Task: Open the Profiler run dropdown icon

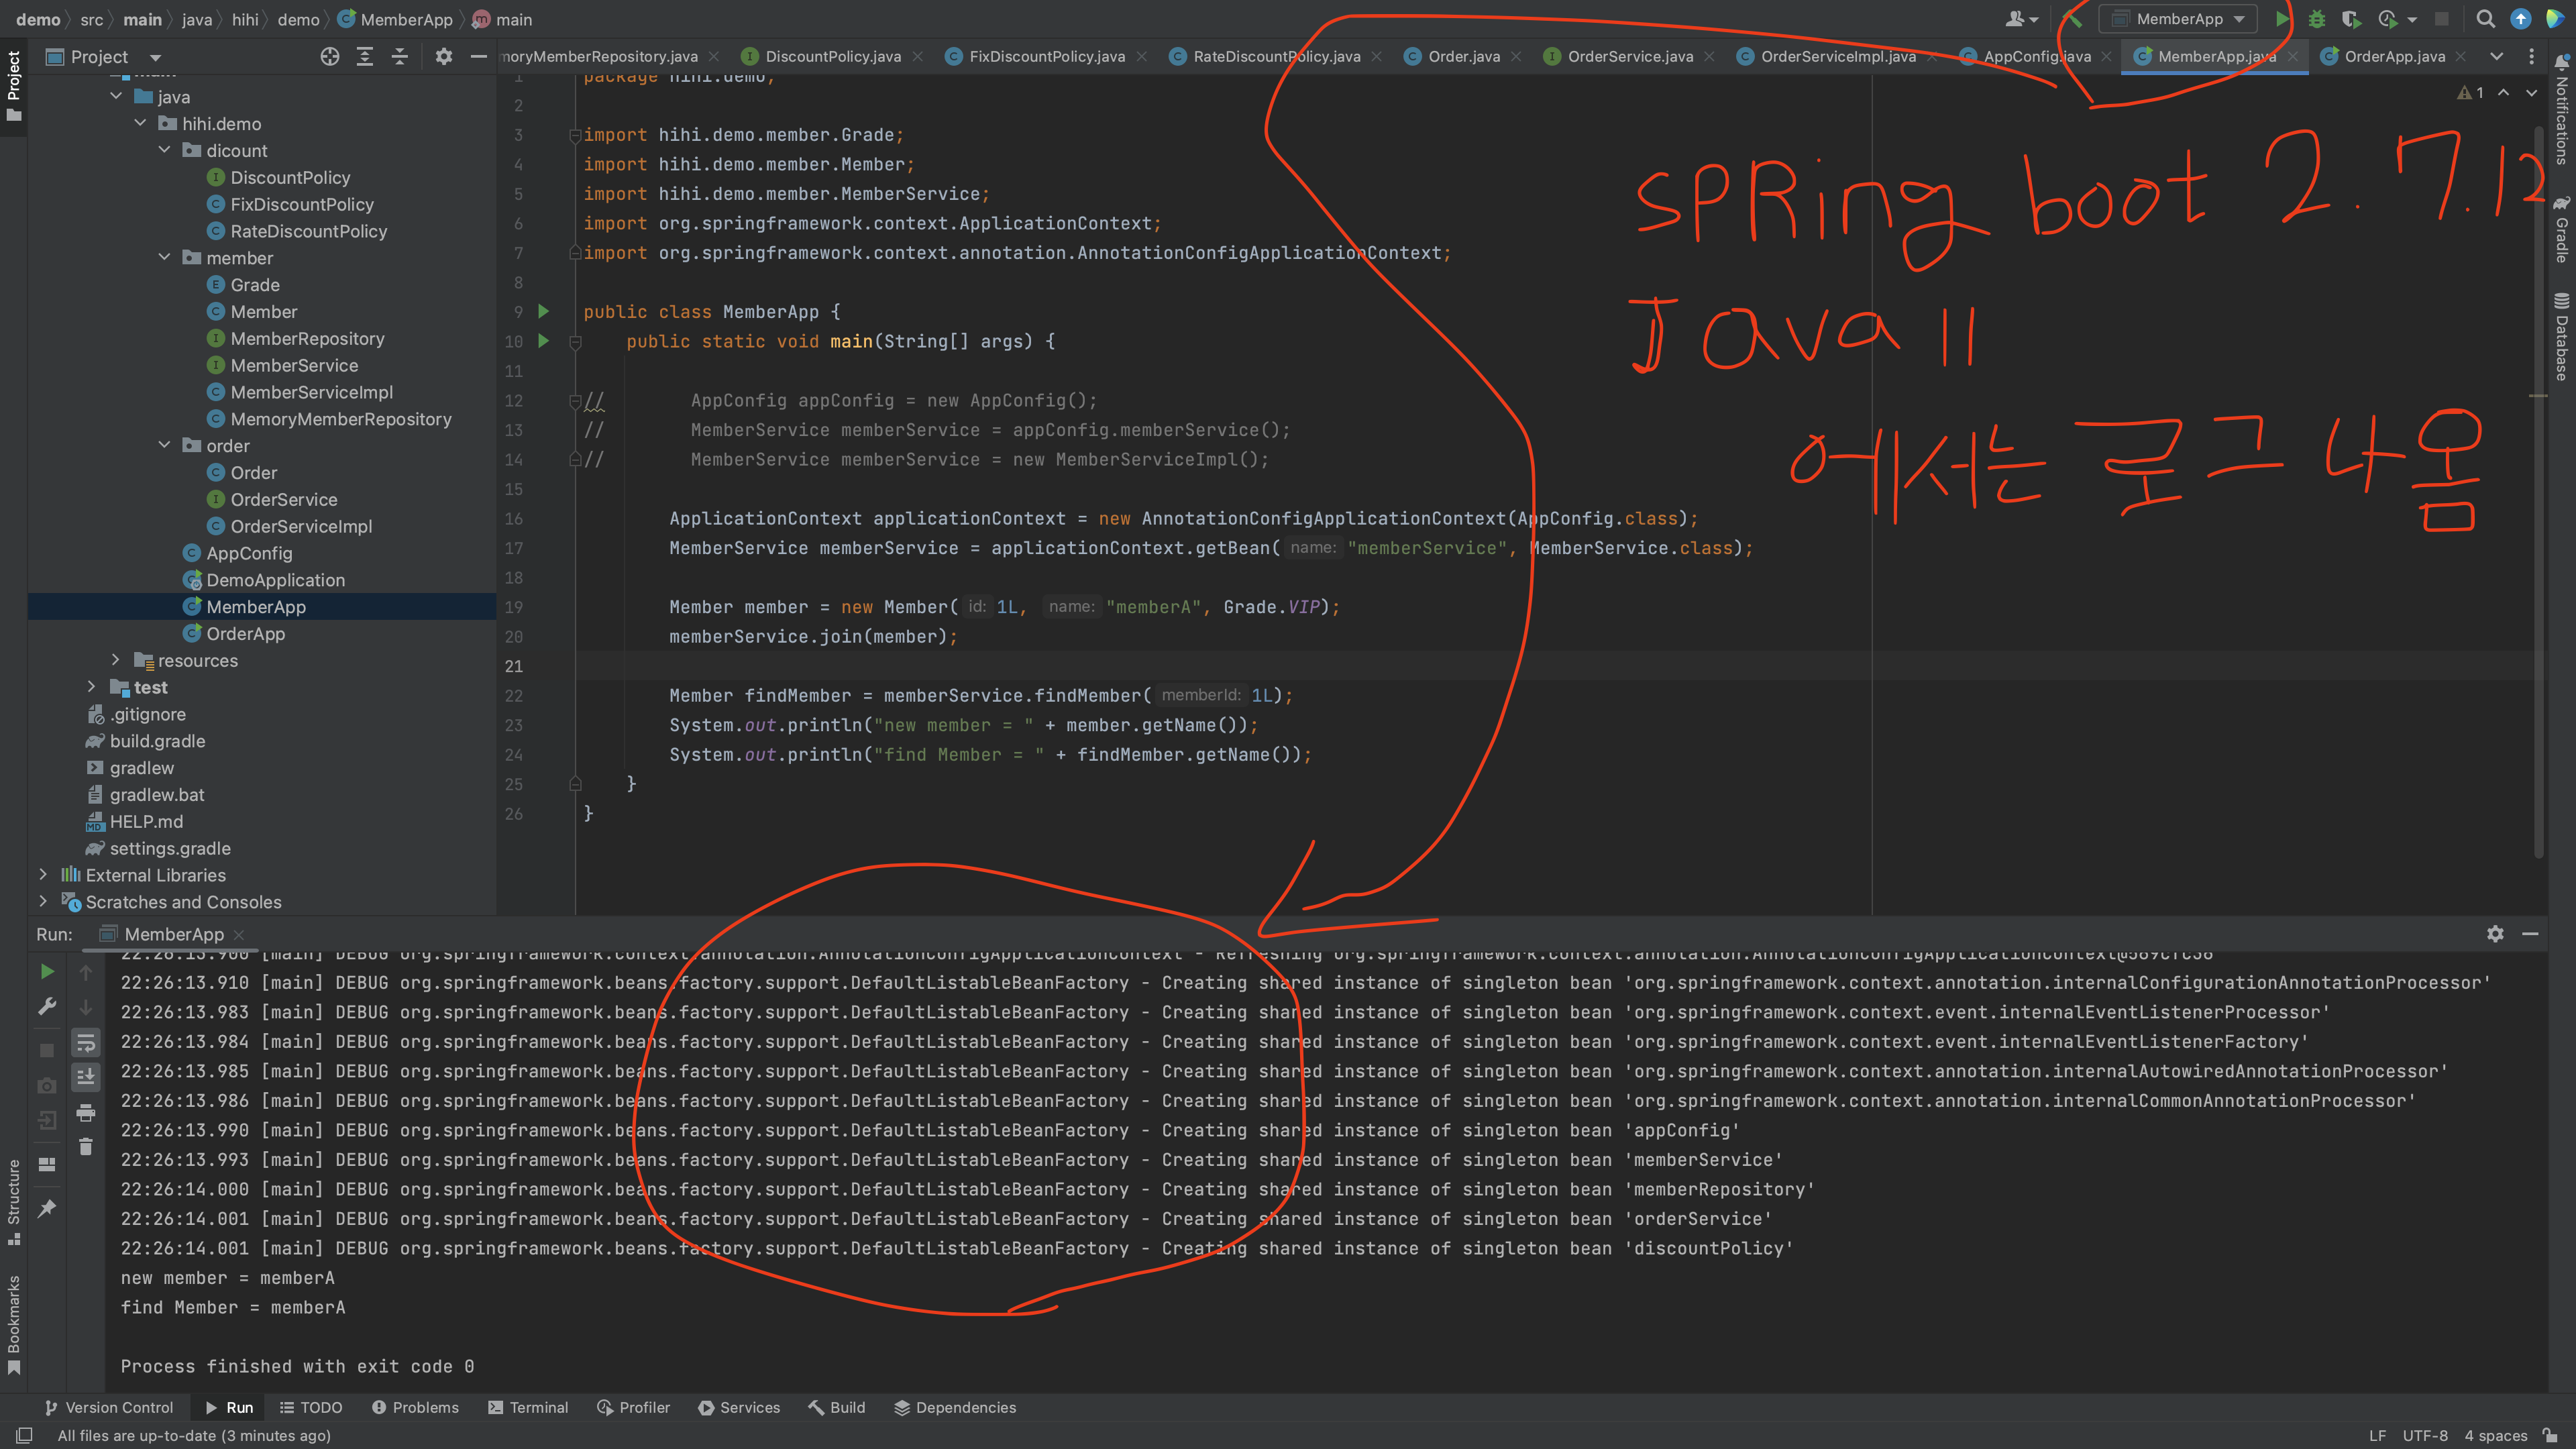Action: (2397, 19)
